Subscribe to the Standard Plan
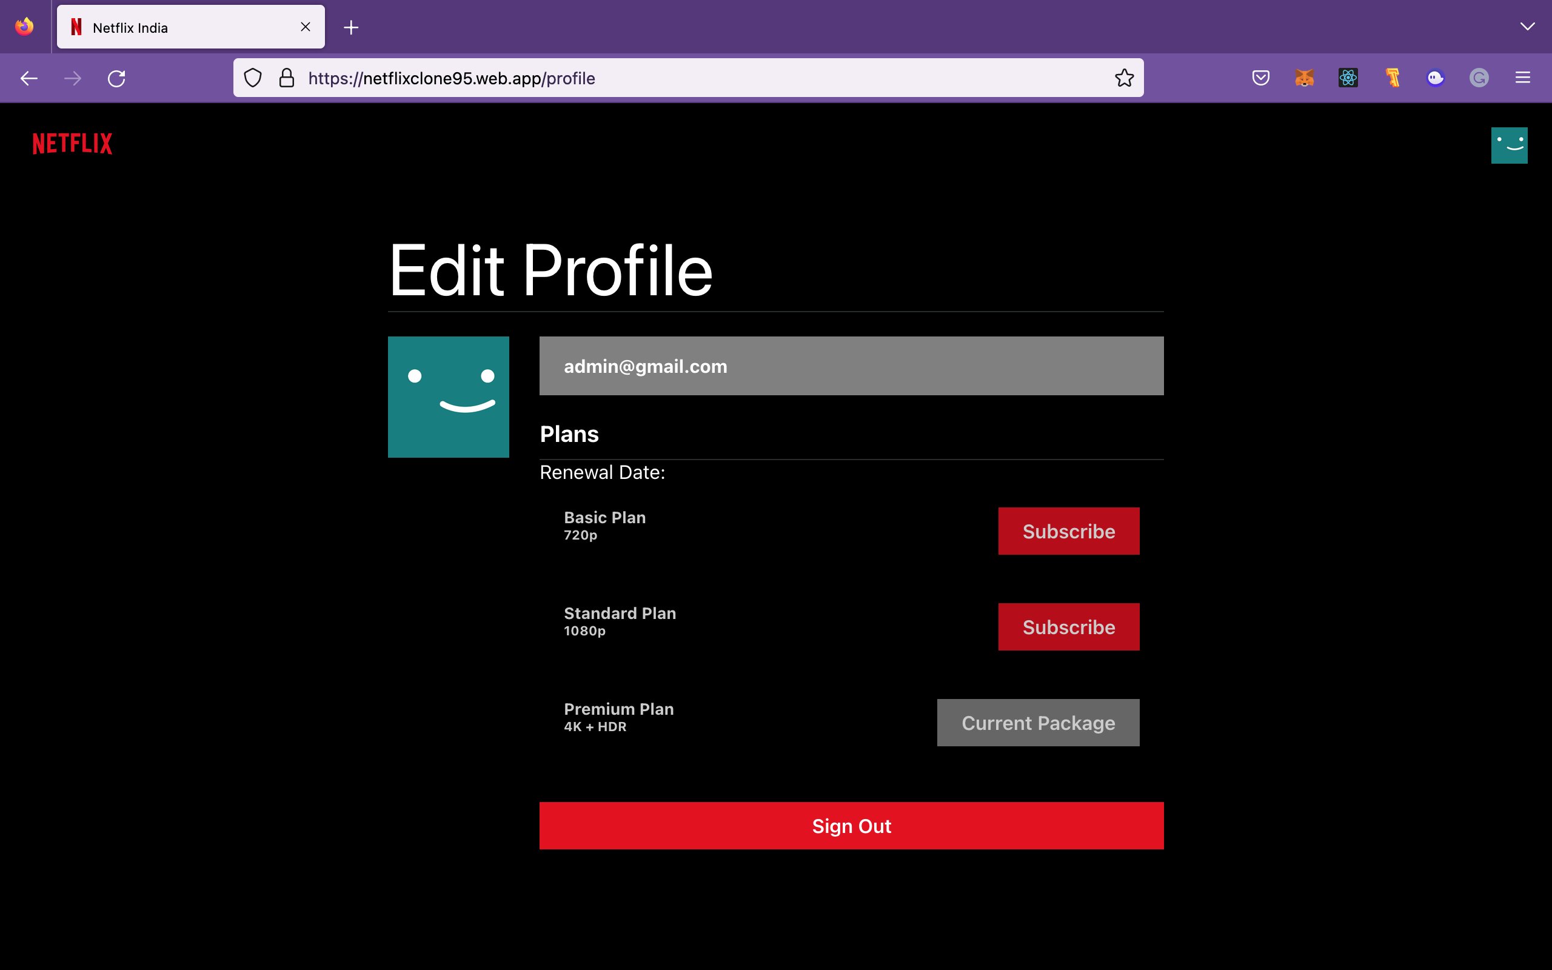This screenshot has width=1552, height=970. [x=1068, y=627]
